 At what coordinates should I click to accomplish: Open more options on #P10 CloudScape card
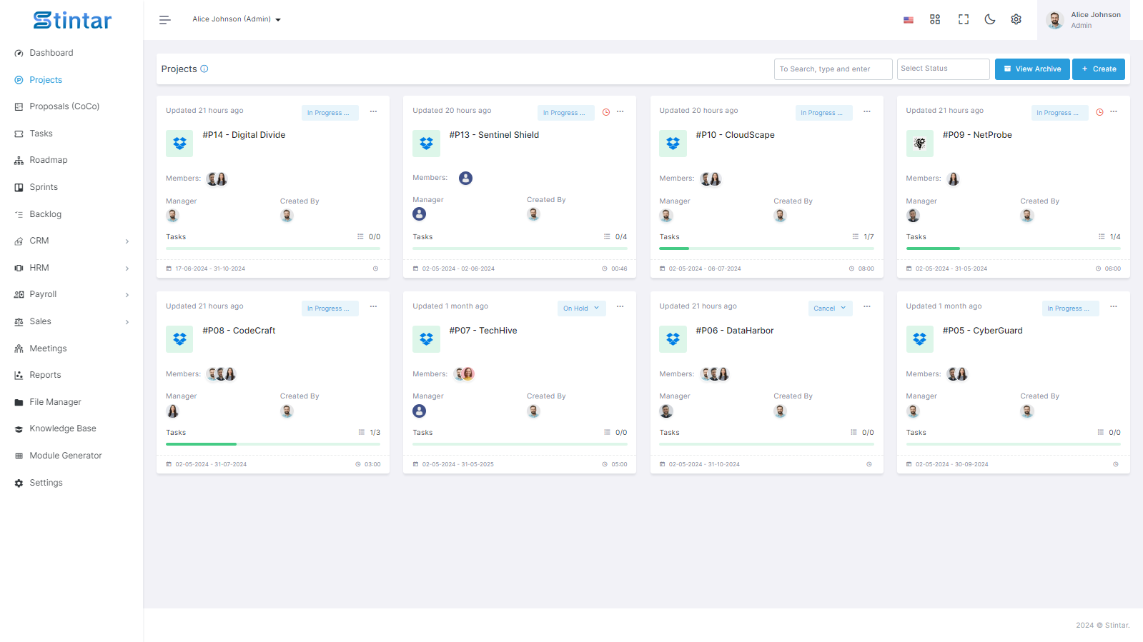(x=866, y=111)
